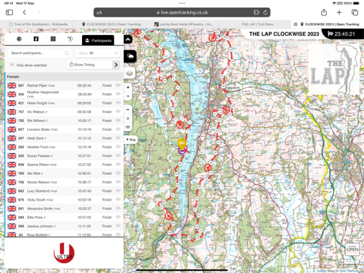The height and width of the screenshot is (273, 364).
Task: Switch to THE LAP | Trail Race tab
Action: pyautogui.click(x=255, y=24)
